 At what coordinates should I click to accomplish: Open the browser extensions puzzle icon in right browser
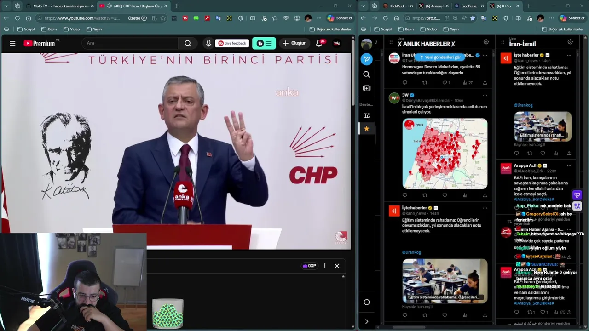505,18
